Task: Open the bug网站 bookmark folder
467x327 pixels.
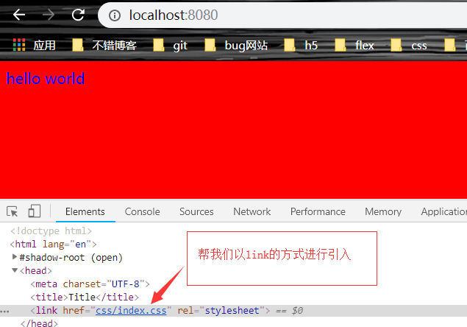Action: (236, 45)
